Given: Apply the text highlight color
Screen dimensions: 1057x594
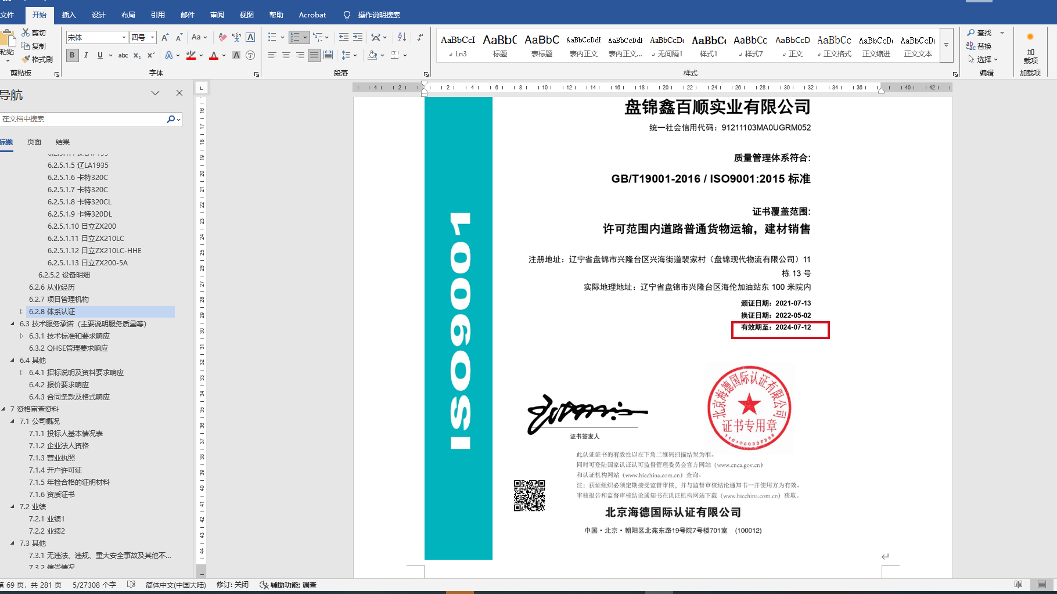Looking at the screenshot, I should click(x=190, y=56).
